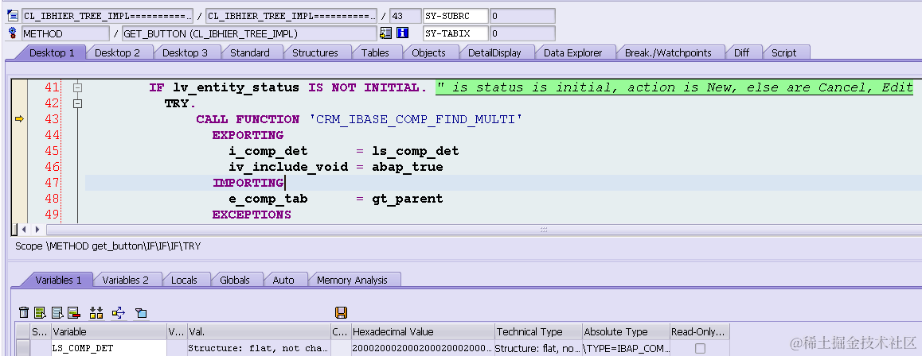The width and height of the screenshot is (922, 356).
Task: Toggle Read-Only checkbox for LS_COMP_DET
Action: click(700, 348)
